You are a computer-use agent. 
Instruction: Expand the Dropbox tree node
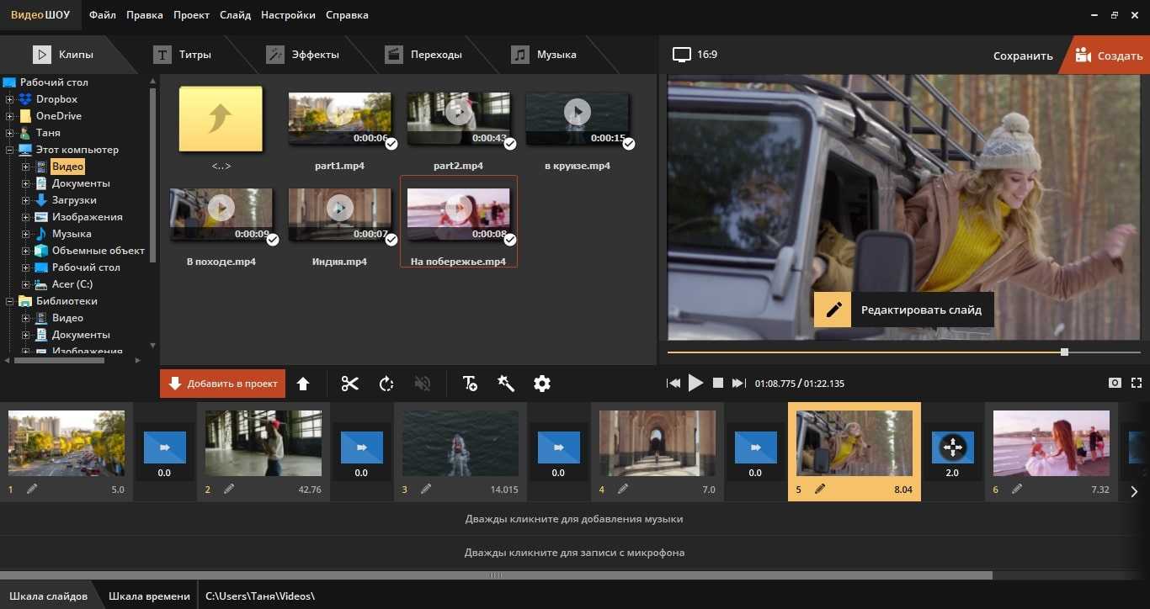(10, 99)
